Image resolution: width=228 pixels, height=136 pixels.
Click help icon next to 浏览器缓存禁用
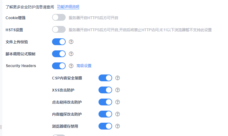pos(117,126)
